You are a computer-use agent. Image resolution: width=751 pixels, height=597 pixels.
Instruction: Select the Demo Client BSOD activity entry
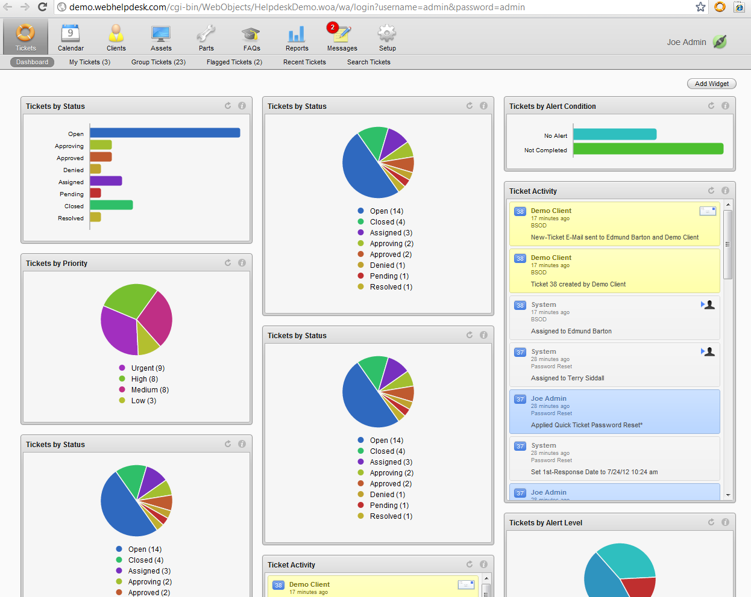(615, 223)
